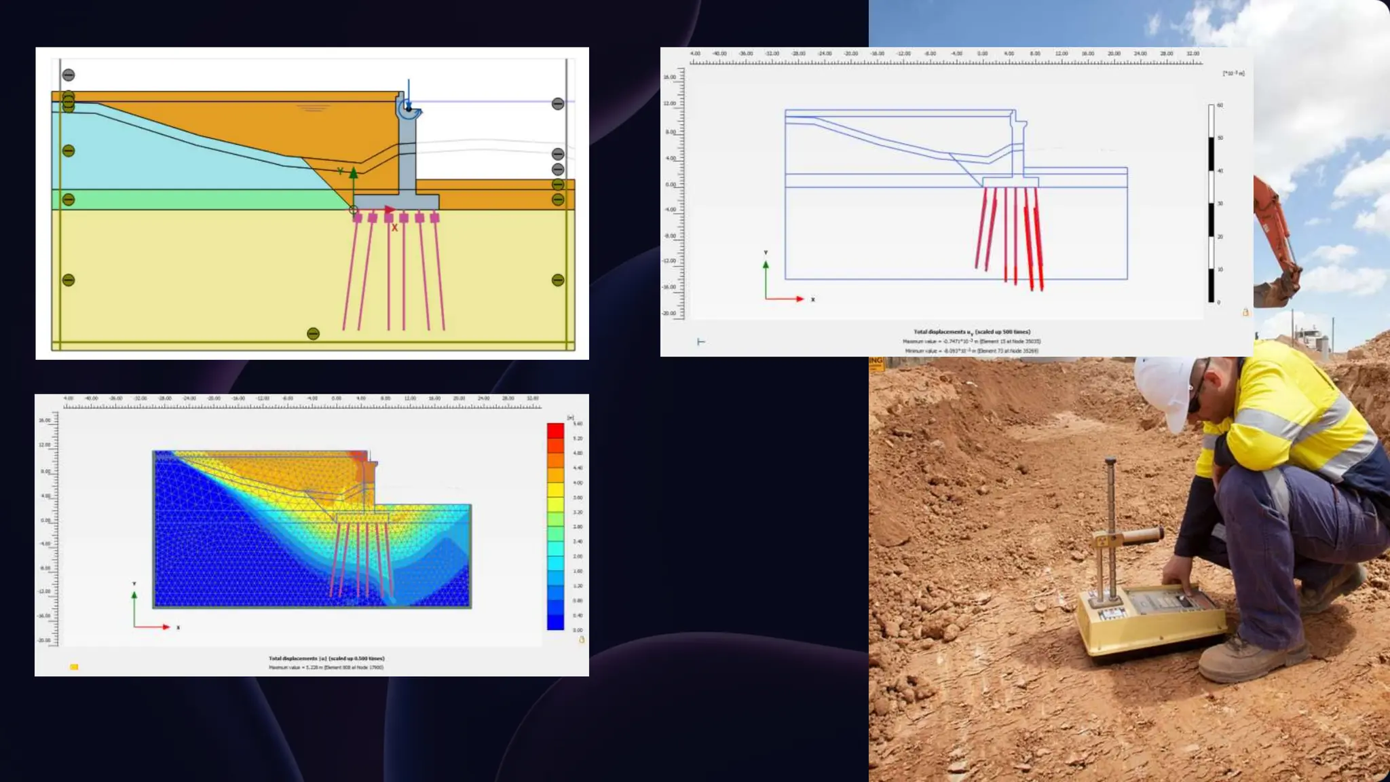The image size is (1390, 782).
Task: Click the green Y-axis arrow in the geometry model
Action: tap(354, 174)
